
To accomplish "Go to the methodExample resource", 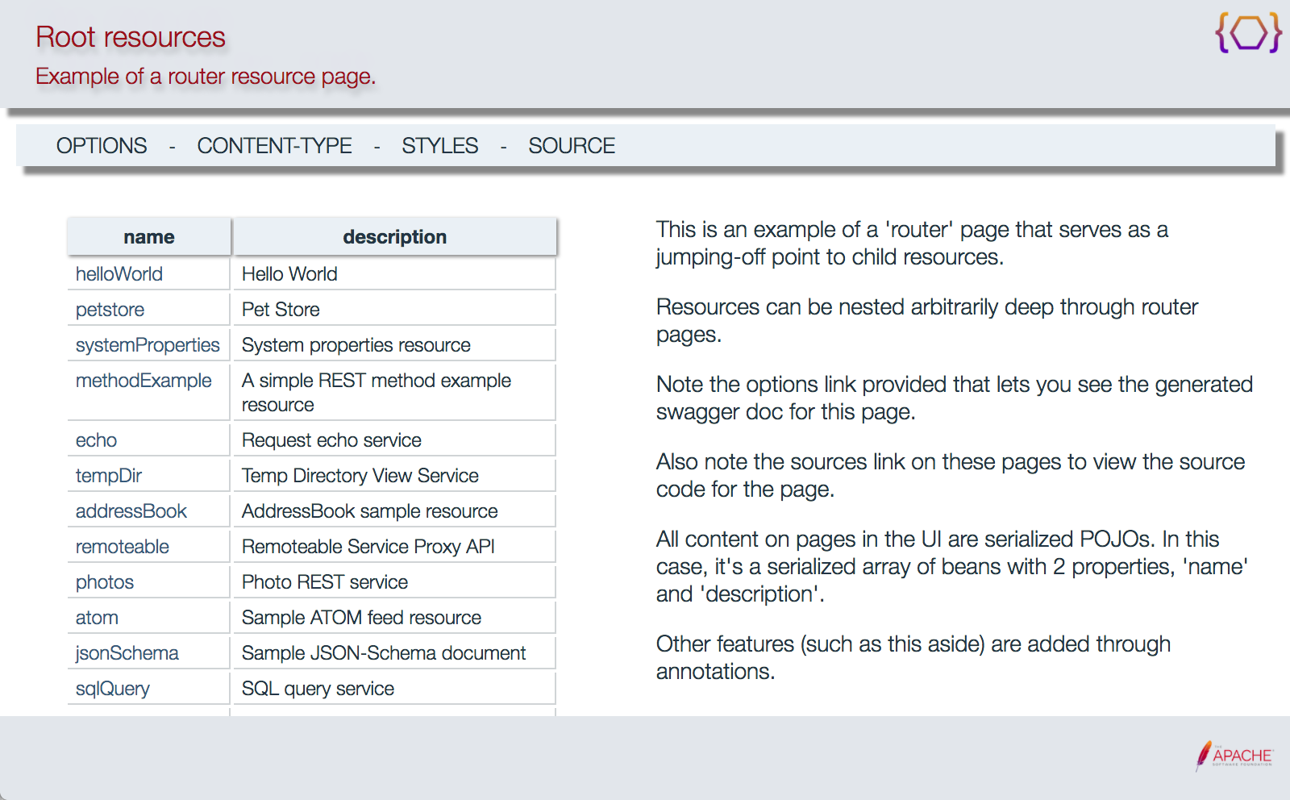I will [x=144, y=381].
